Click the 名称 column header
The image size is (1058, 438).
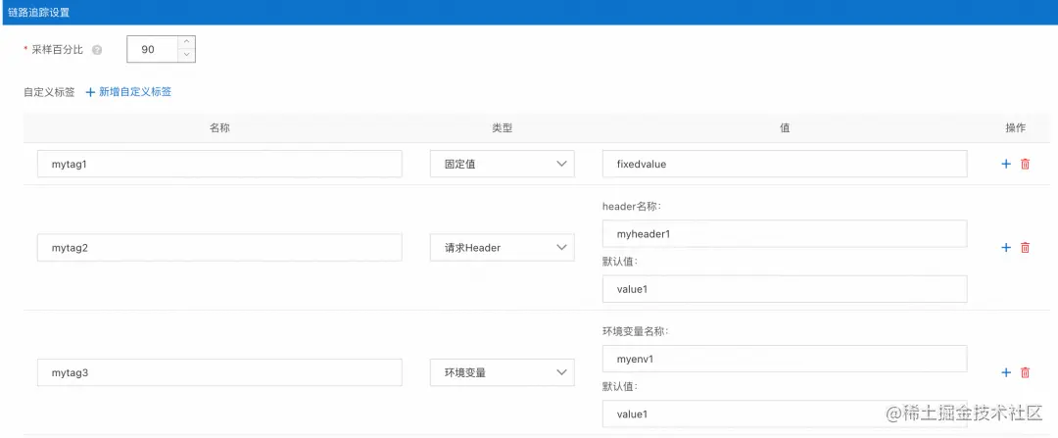[x=220, y=128]
